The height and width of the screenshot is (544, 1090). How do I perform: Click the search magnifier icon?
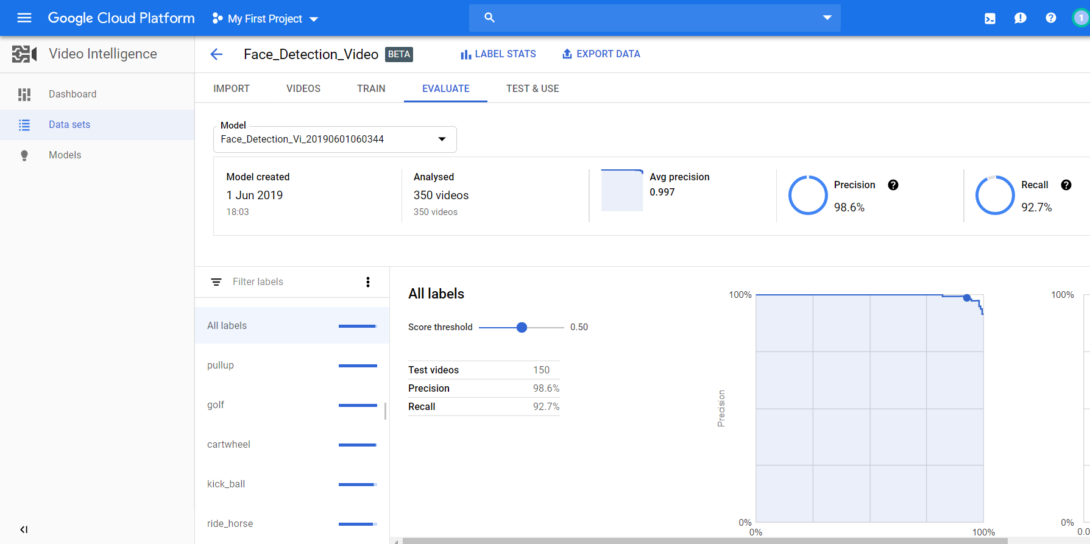click(489, 18)
